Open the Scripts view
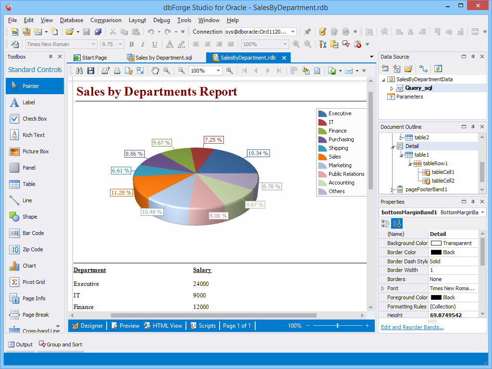 pos(203,326)
